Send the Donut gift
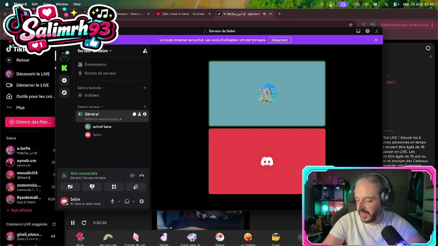Viewport: 438px width, 246px height. click(220, 239)
